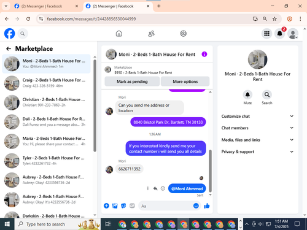Open the zoom magnifier in address bar
The height and width of the screenshot is (230, 307).
(265, 19)
